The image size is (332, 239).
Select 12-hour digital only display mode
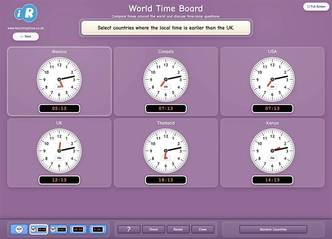point(98,229)
